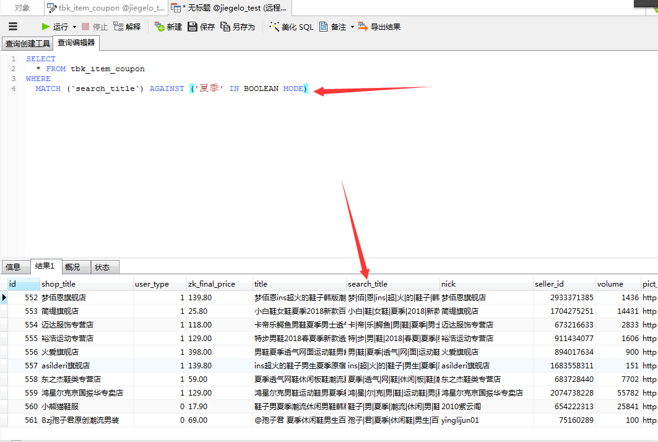Sort by shop_title column header

87,284
